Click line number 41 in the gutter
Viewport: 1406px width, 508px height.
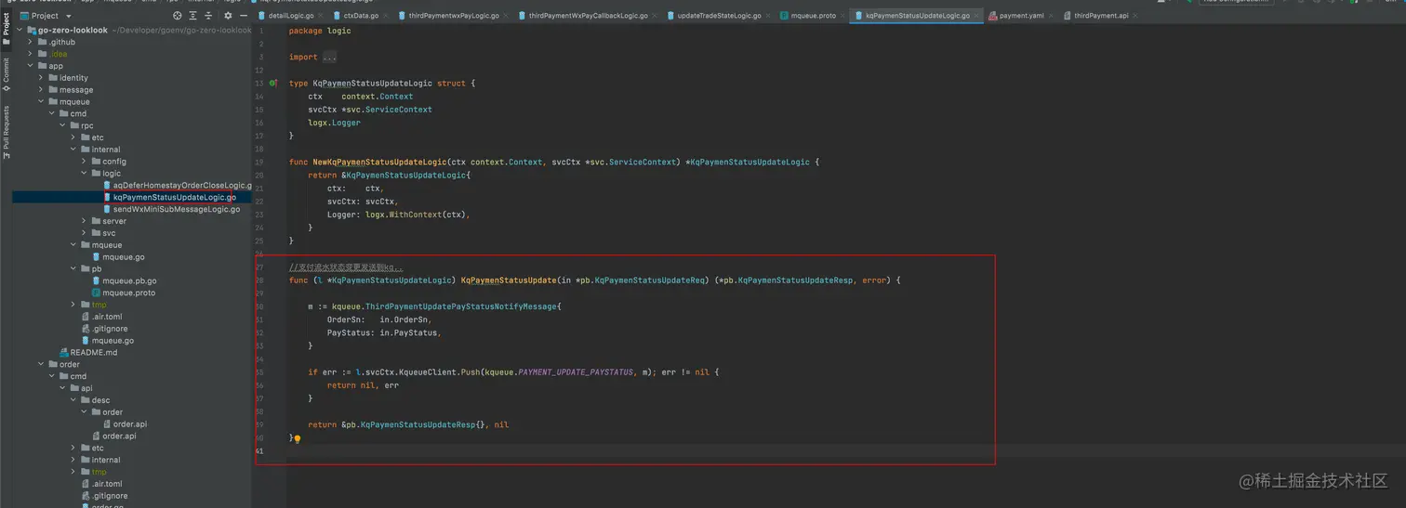pyautogui.click(x=260, y=451)
